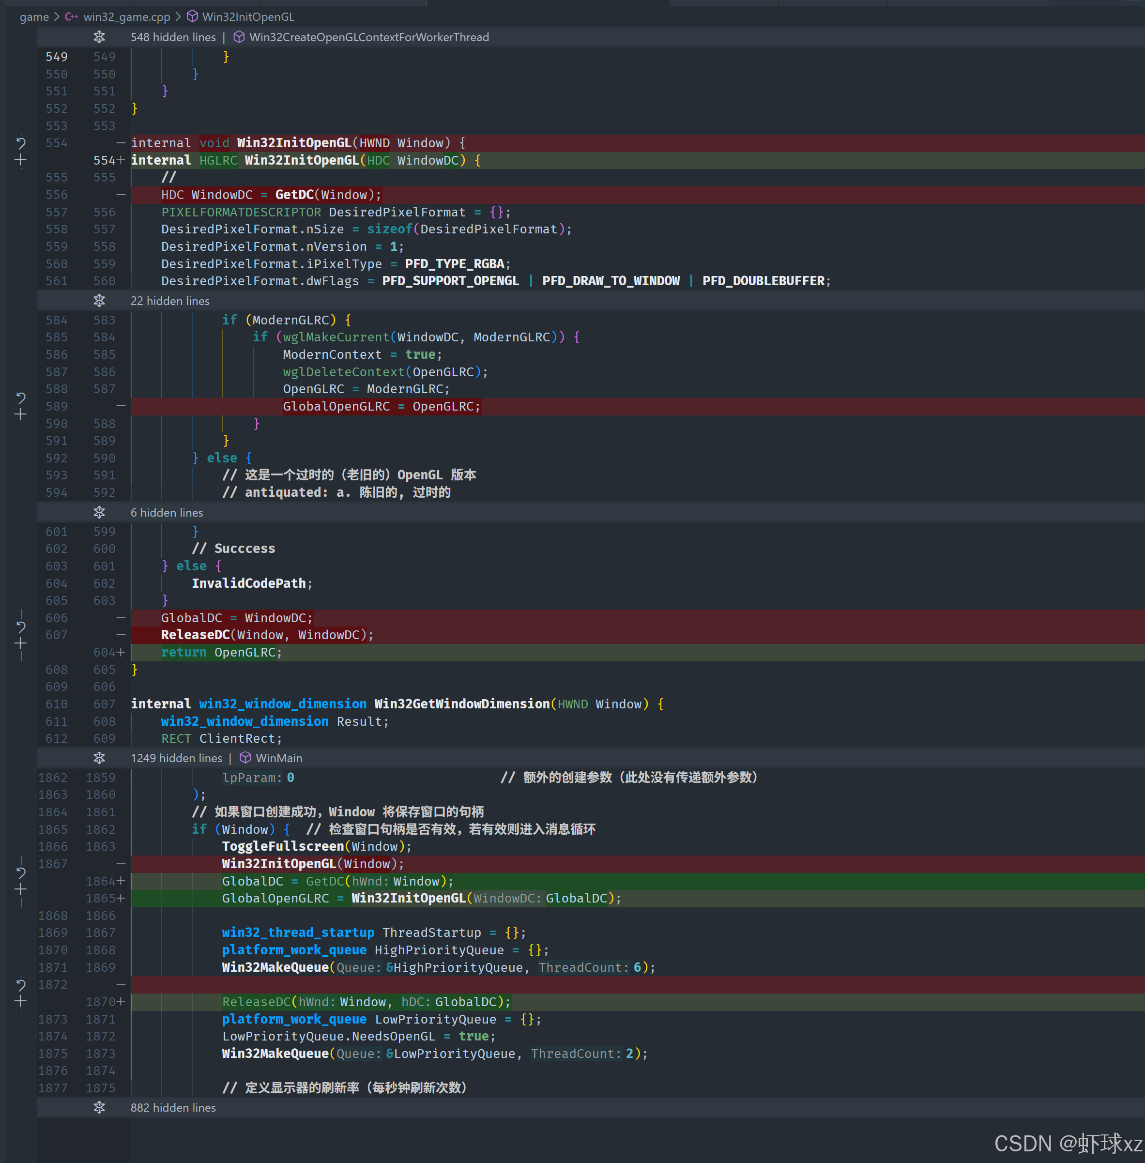Open the Win32InitOpenGL symbol breadcrumb
1145x1163 pixels.
pos(248,17)
